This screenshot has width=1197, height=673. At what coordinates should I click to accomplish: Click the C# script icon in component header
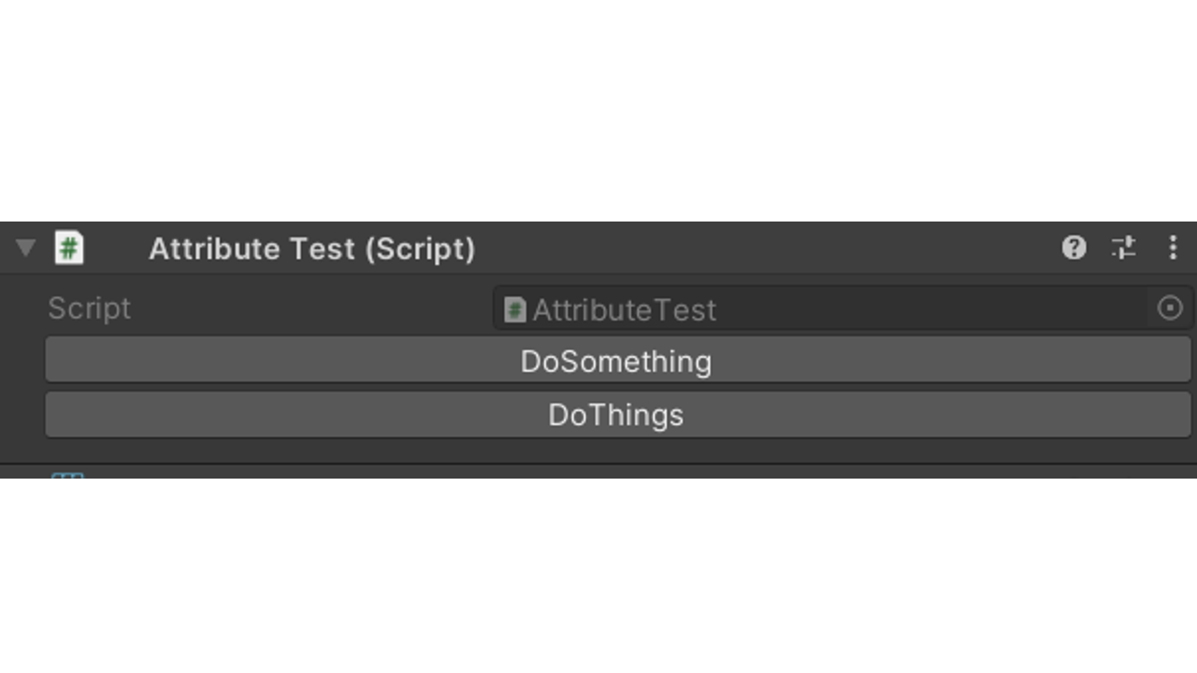68,249
